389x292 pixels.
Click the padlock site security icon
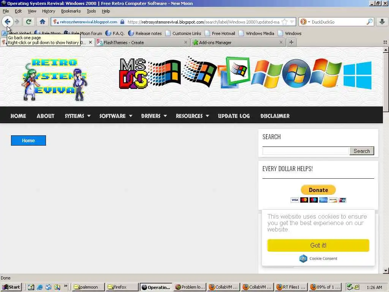[122, 22]
